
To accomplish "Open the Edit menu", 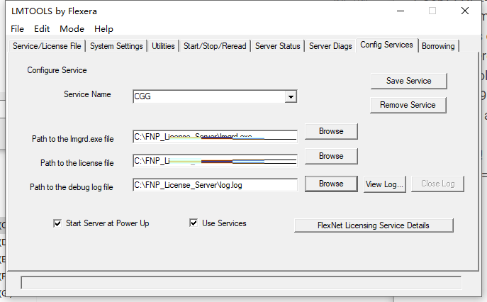I will point(42,29).
